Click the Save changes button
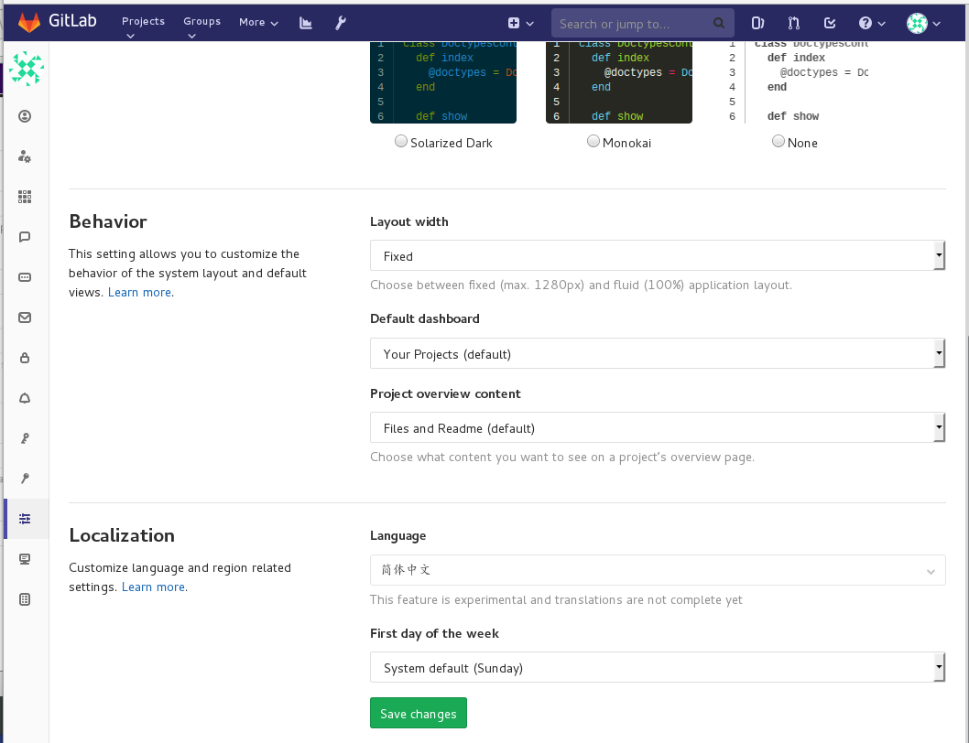The height and width of the screenshot is (743, 969). pos(419,714)
